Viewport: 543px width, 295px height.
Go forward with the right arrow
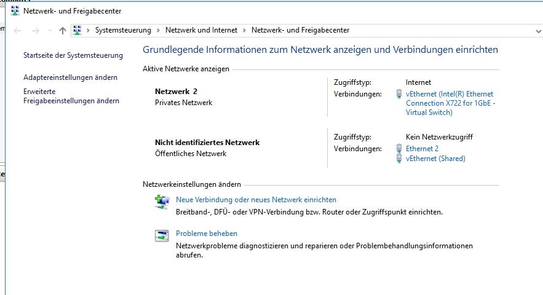click(35, 31)
